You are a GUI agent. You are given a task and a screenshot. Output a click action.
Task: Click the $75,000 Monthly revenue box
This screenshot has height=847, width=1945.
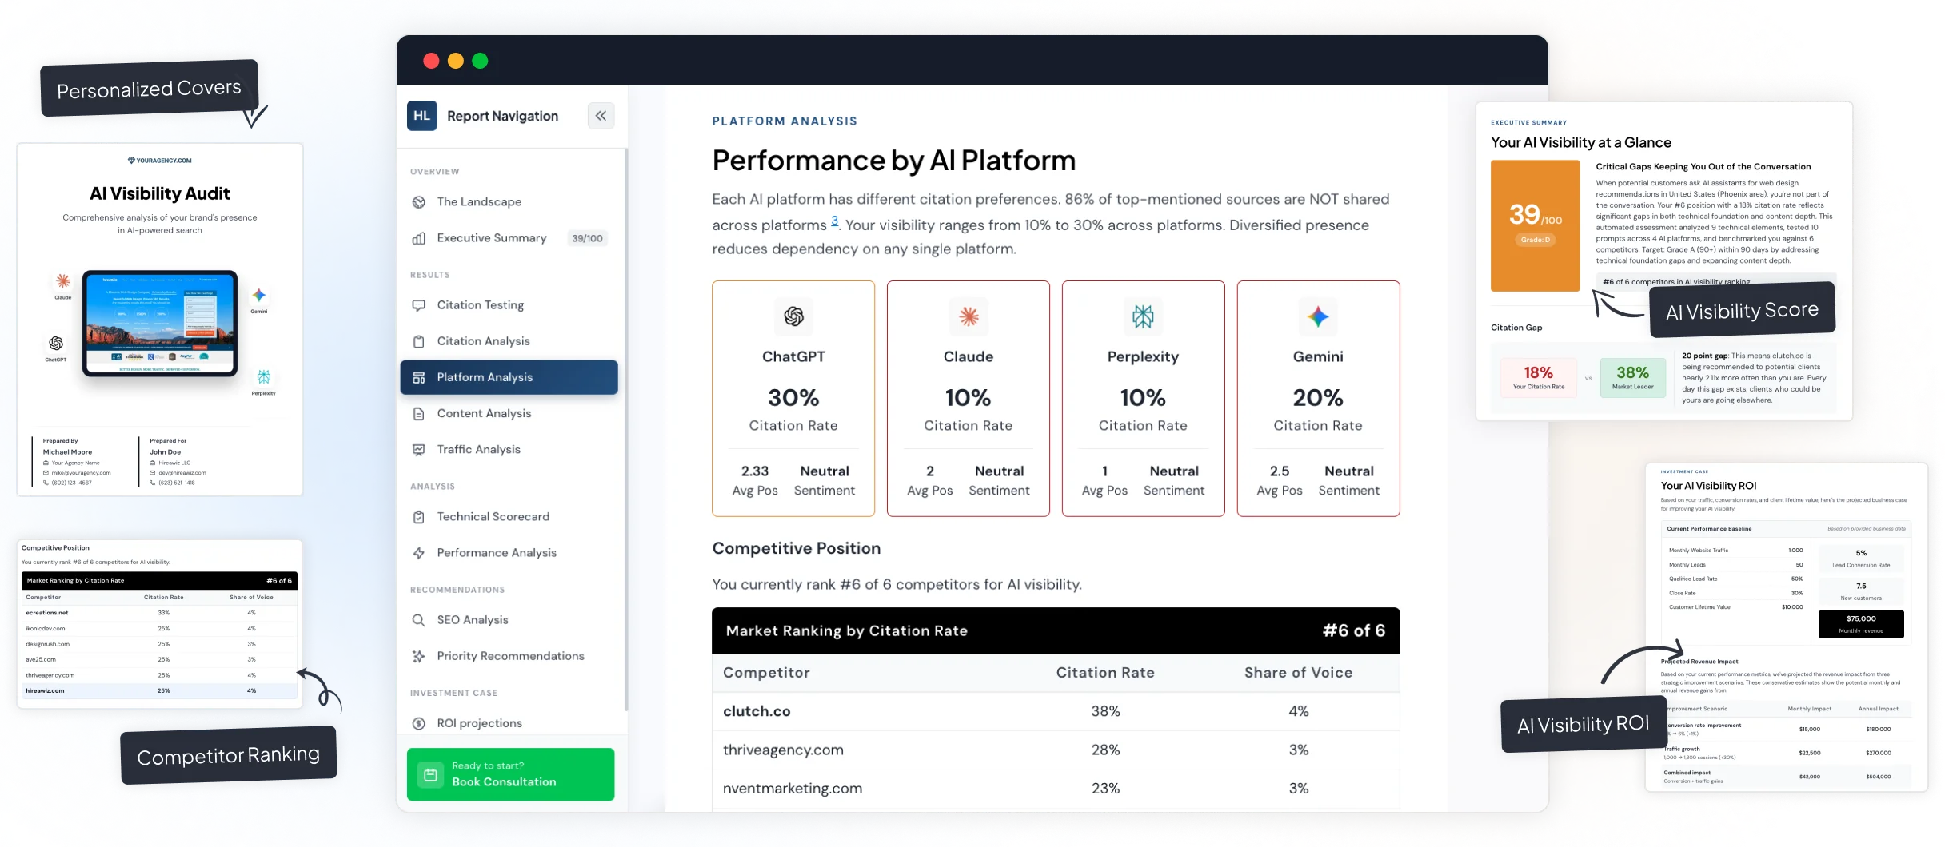point(1860,624)
